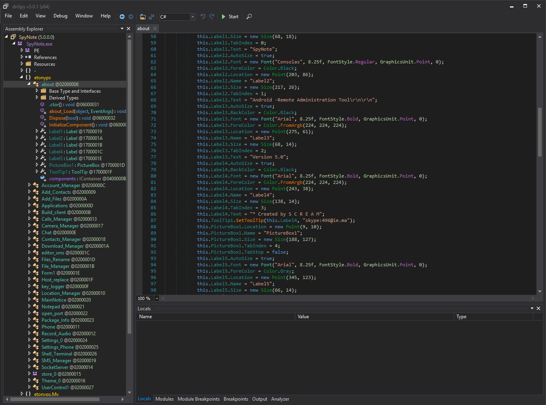The height and width of the screenshot is (405, 546).
Task: Click the Type column header in Locals
Action: [494, 317]
